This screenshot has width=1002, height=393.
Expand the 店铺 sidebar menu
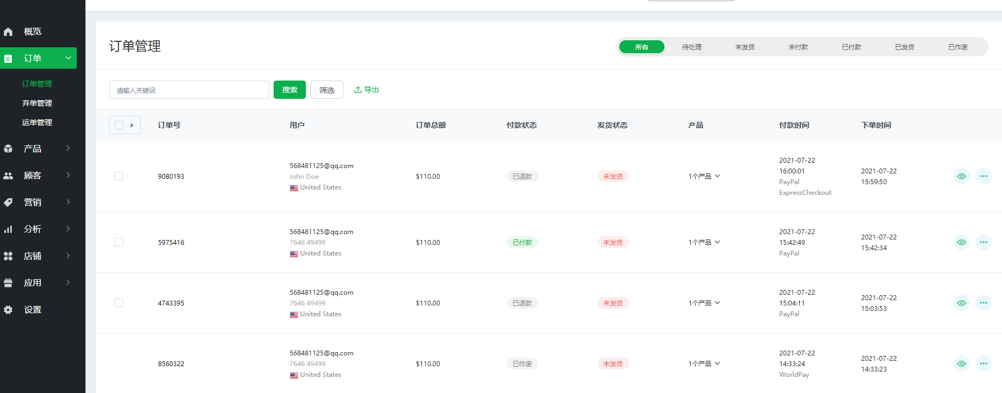click(68, 256)
